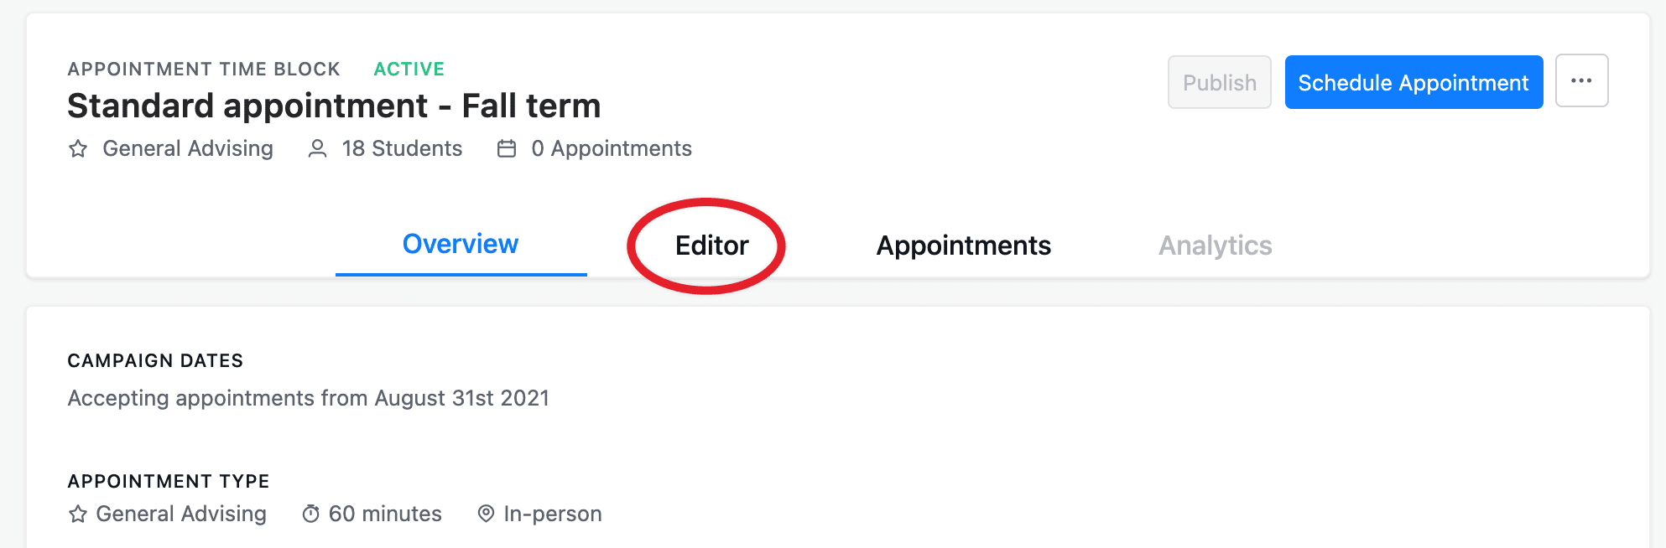Click the campaign dates description text
This screenshot has height=548, width=1666.
point(308,398)
